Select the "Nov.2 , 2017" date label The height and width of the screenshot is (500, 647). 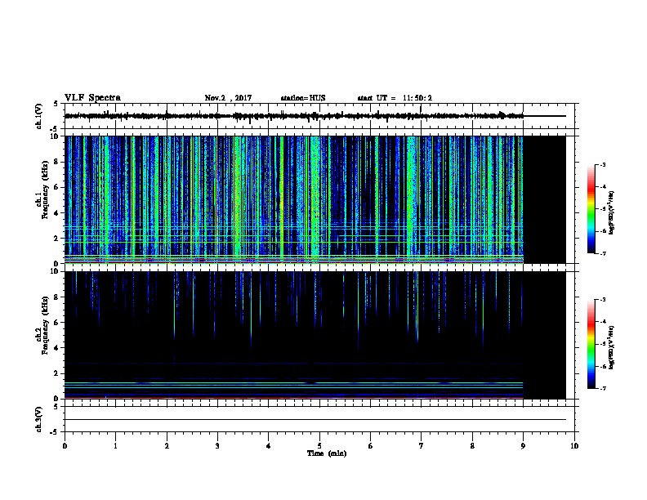click(x=228, y=98)
